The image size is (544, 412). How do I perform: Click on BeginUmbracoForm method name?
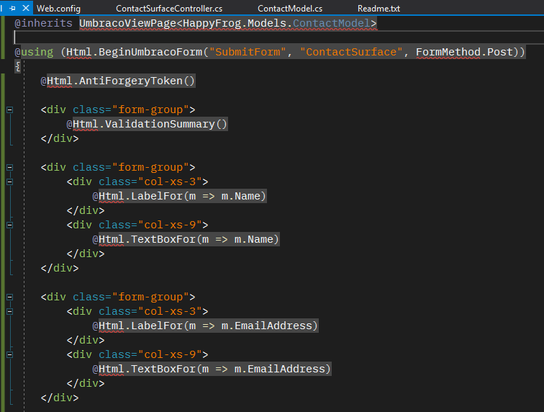coord(150,52)
